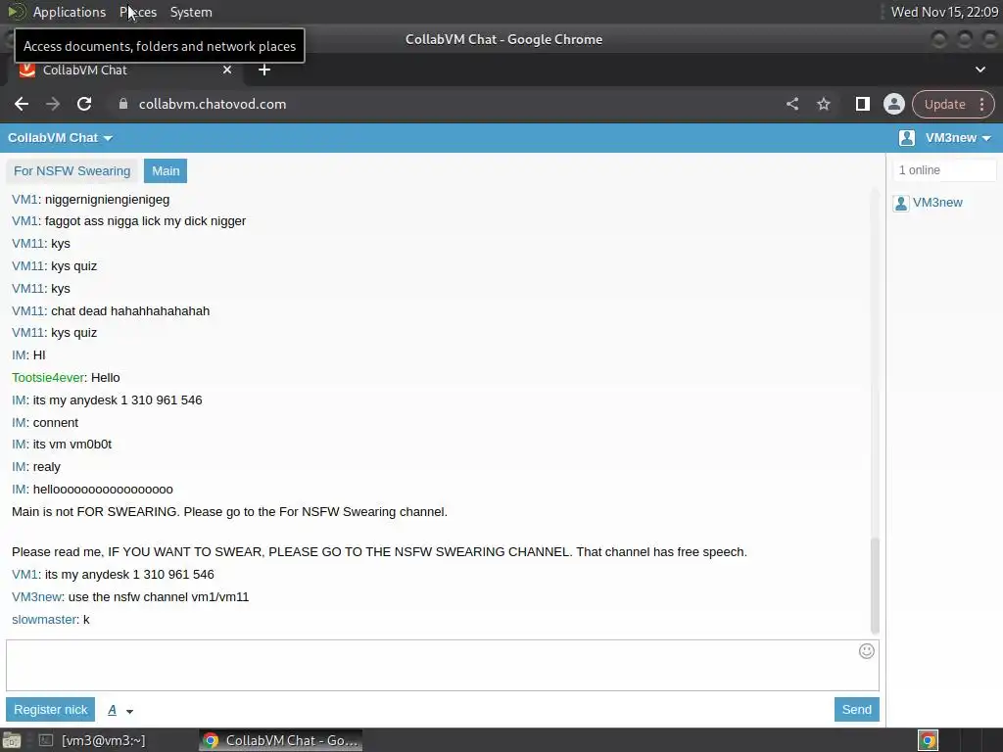Image resolution: width=1003 pixels, height=752 pixels.
Task: Open a new browser tab
Action: point(264,70)
